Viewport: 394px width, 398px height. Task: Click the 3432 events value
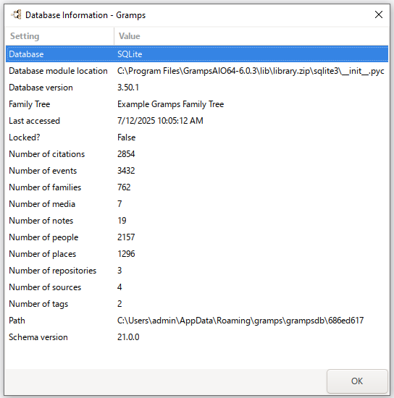tap(126, 171)
